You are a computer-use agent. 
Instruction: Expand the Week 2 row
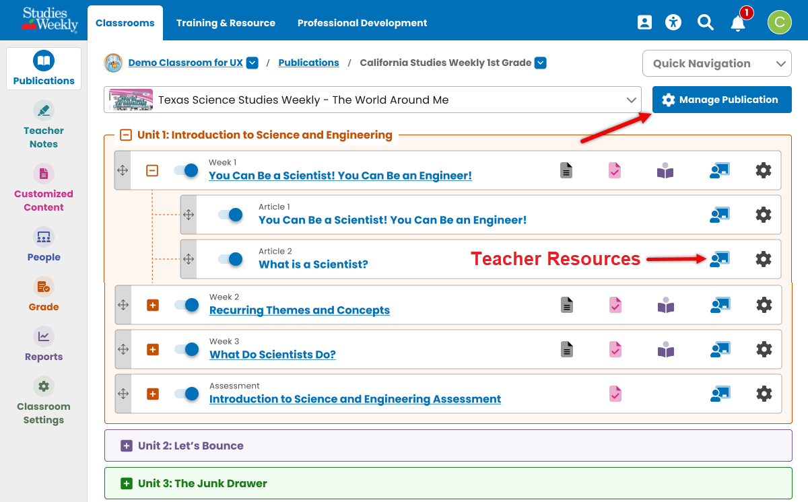click(153, 306)
